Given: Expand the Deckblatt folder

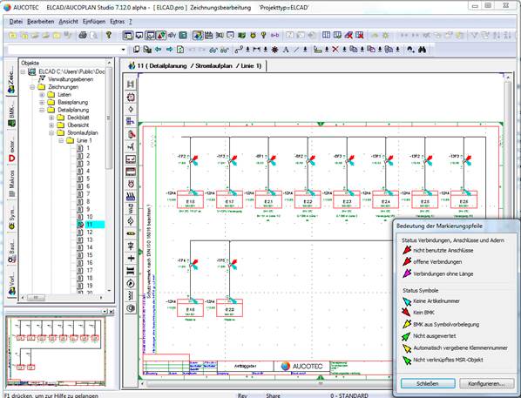Looking at the screenshot, I should (x=51, y=118).
